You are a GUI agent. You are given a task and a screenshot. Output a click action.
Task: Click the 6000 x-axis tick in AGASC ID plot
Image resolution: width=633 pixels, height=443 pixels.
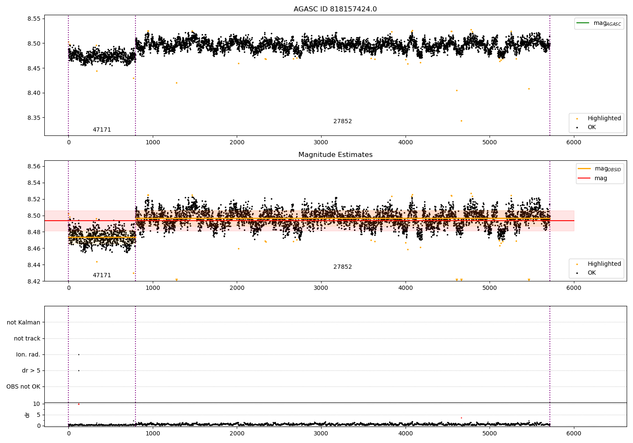(574, 143)
